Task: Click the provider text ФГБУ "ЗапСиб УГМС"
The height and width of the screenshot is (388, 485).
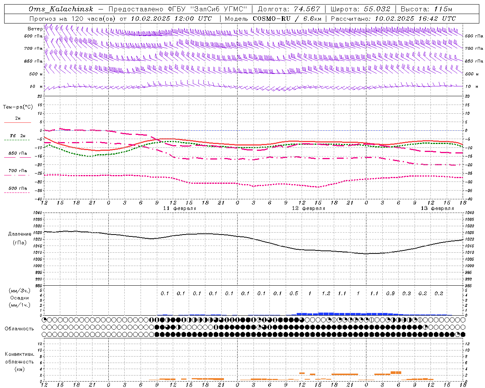Action: [208, 9]
